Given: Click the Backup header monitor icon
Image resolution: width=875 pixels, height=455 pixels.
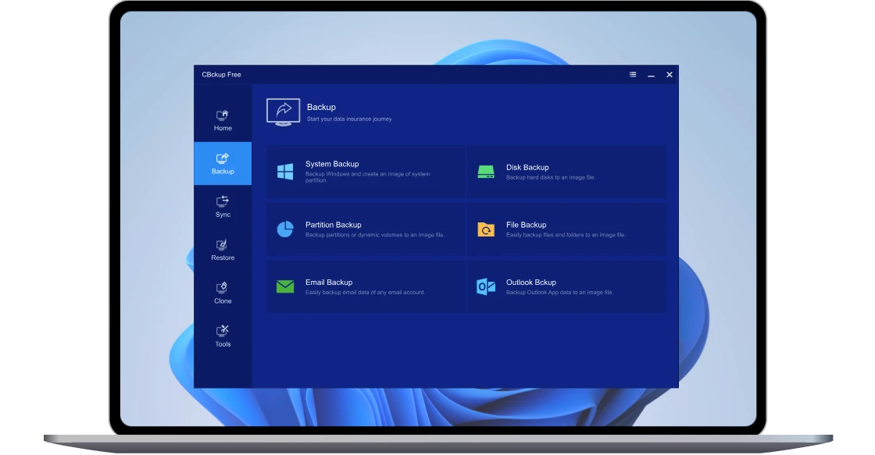Looking at the screenshot, I should (x=283, y=112).
